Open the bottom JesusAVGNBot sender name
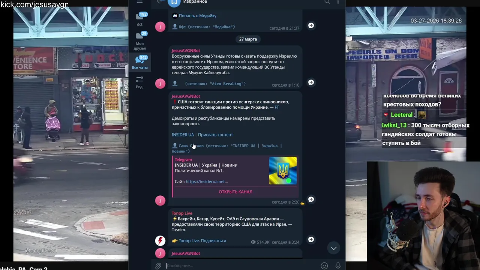 point(186,253)
